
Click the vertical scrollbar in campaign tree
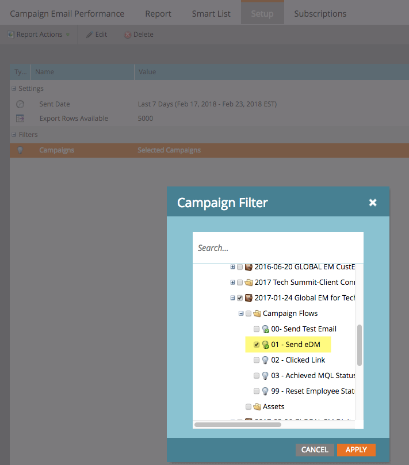click(360, 345)
